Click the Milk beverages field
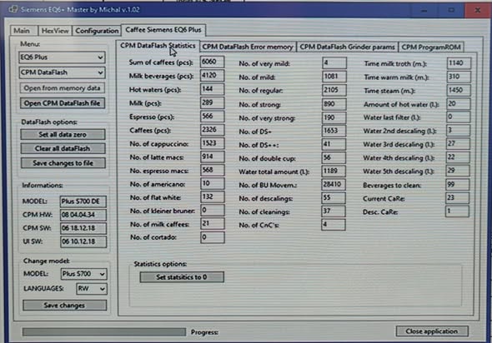 (x=212, y=76)
